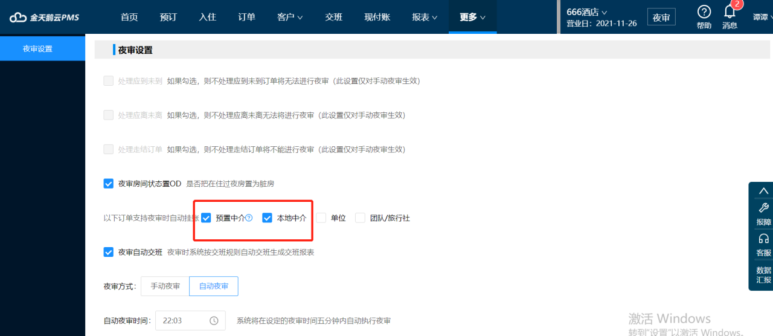
Task: Uncheck 夜审自动交班 checkbox
Action: [109, 252]
